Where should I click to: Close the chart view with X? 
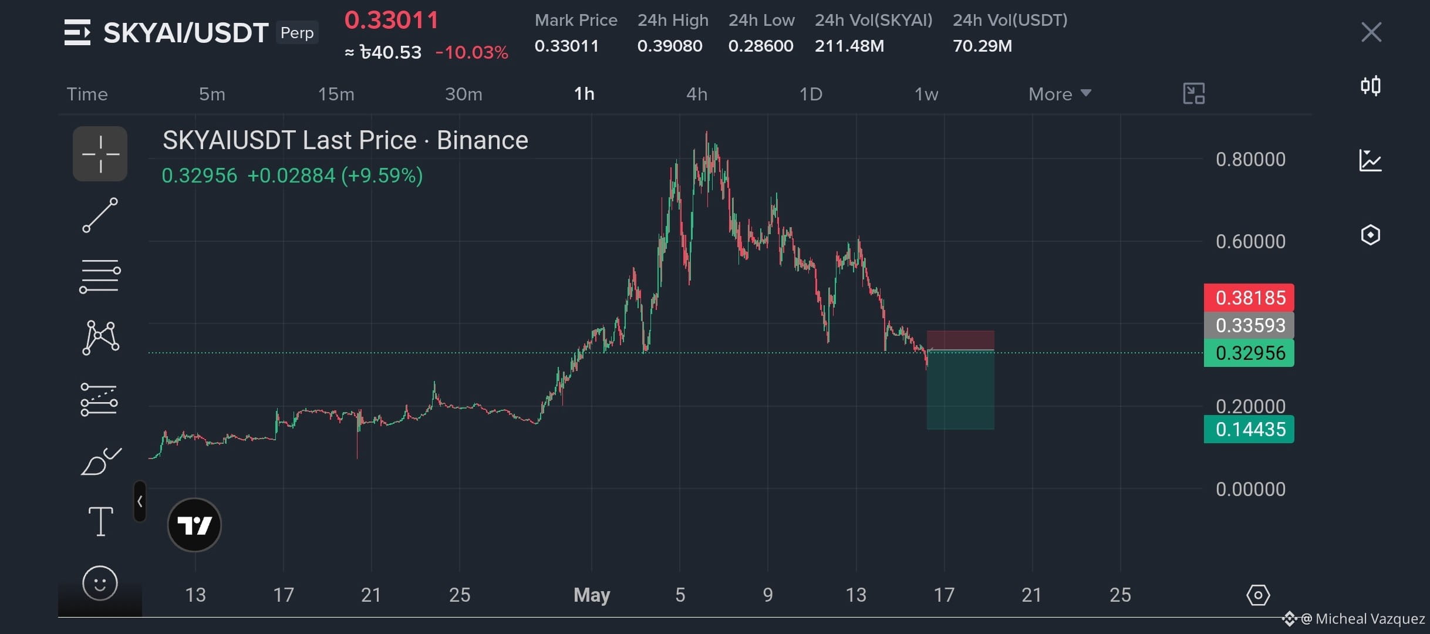click(1371, 32)
